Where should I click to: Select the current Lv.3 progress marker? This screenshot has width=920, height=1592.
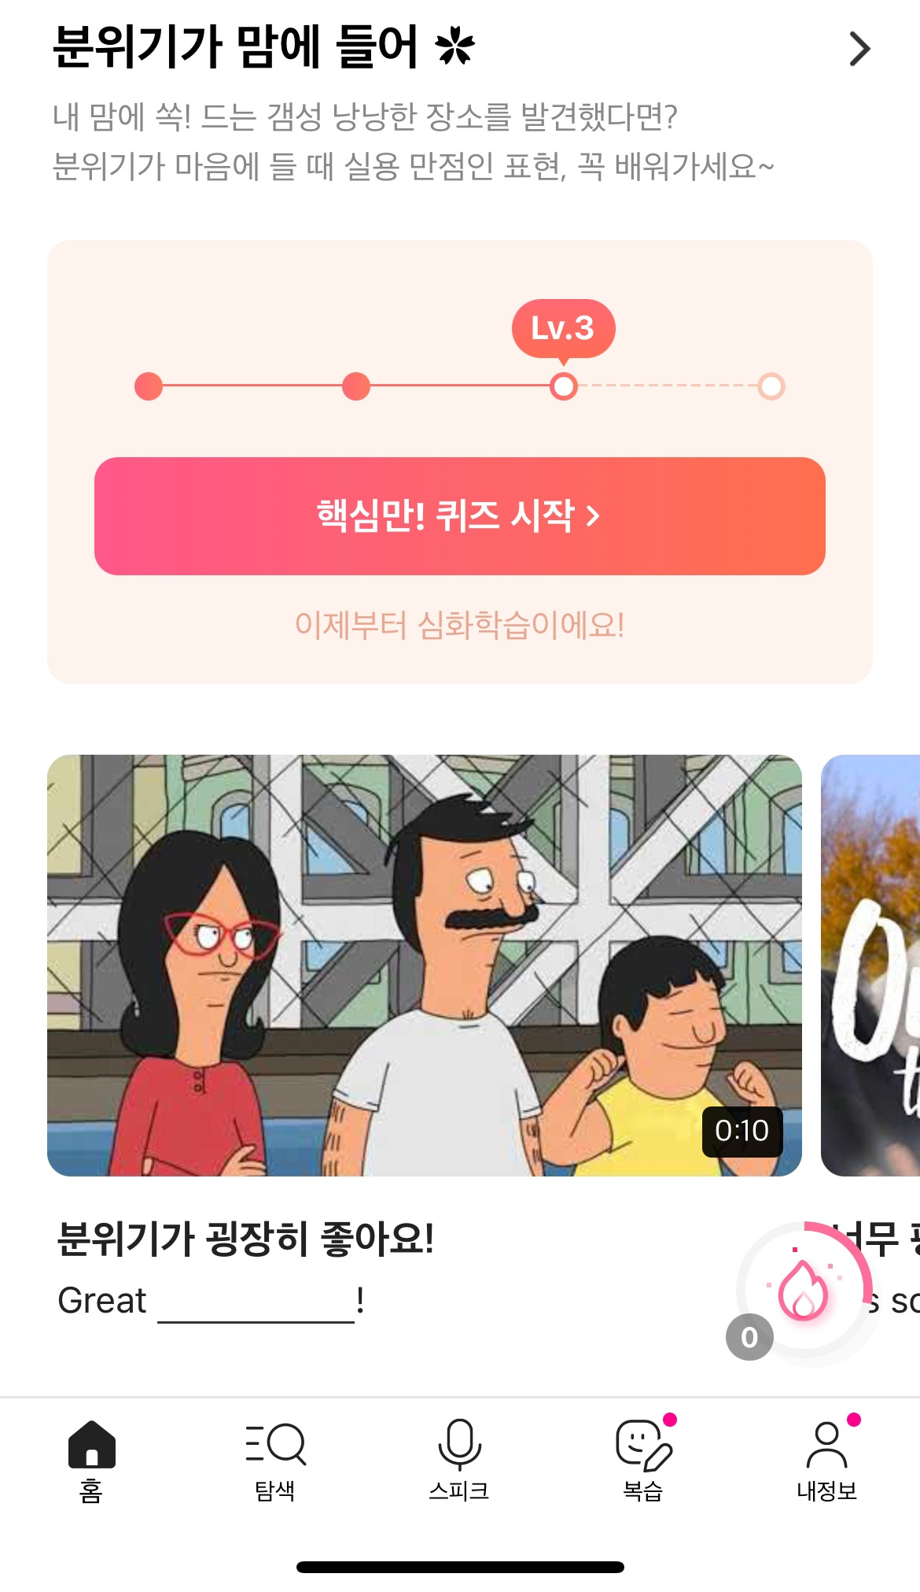point(564,386)
